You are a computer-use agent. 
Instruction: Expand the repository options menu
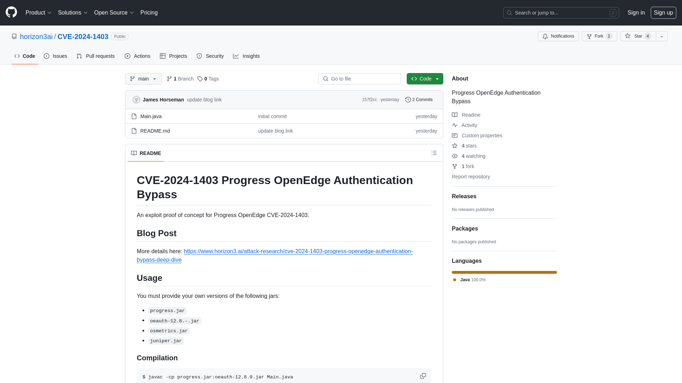point(662,37)
